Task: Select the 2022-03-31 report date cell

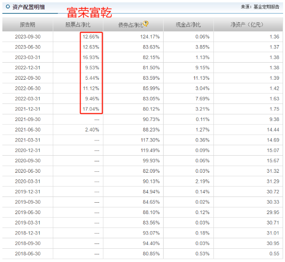Action: (28, 99)
